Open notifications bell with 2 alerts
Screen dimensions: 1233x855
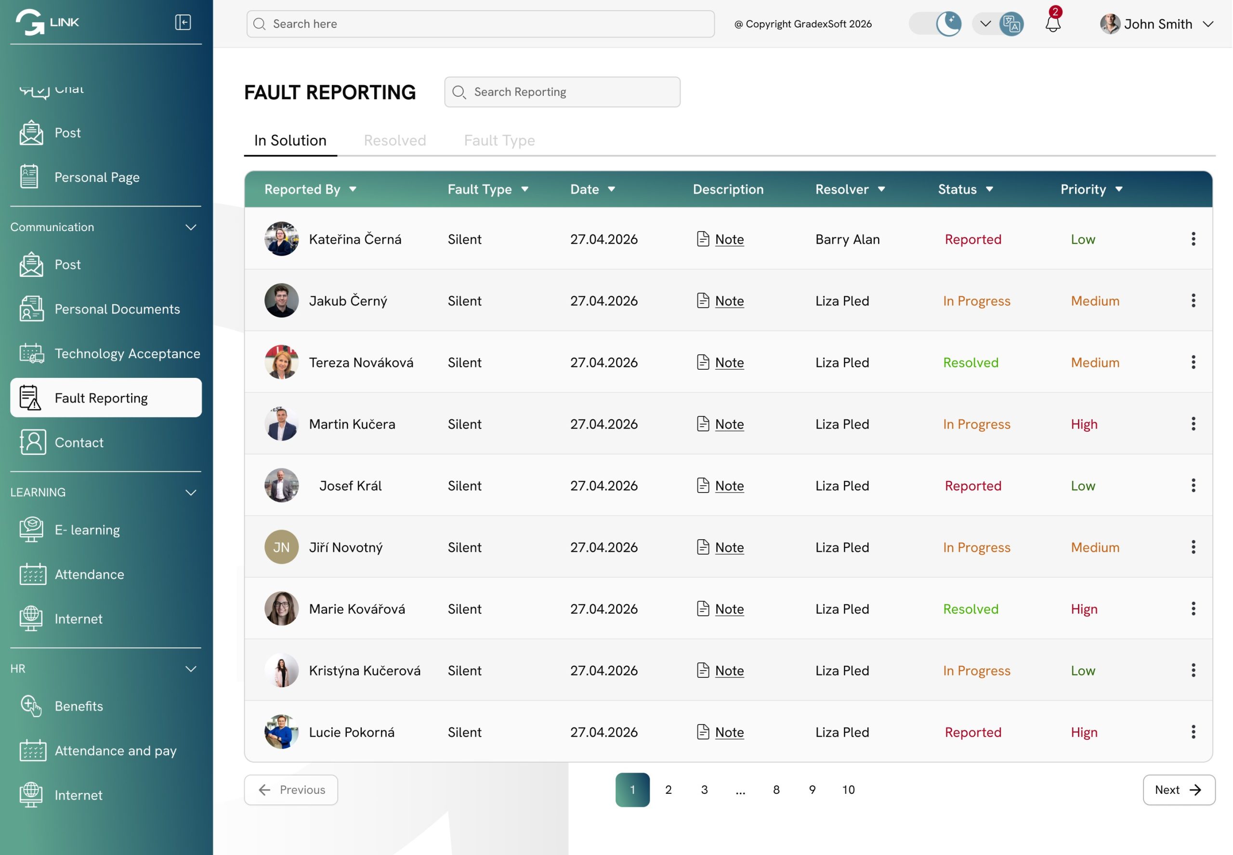[1052, 24]
